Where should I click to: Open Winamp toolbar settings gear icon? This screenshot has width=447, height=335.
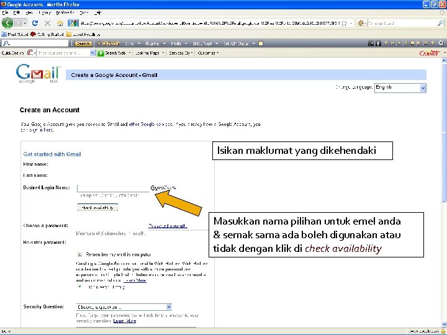(441, 43)
